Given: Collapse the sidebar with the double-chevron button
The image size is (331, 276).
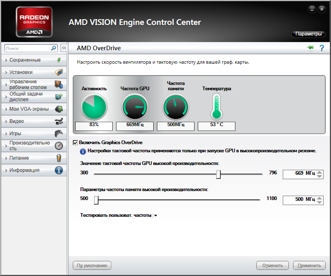Looking at the screenshot, I should pyautogui.click(x=64, y=48).
